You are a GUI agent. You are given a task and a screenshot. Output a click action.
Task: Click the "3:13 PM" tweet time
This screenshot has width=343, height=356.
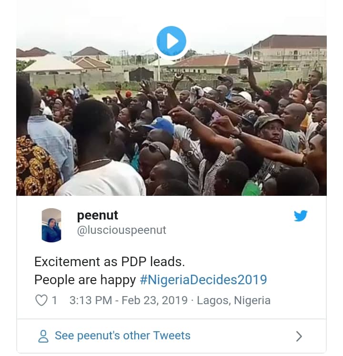click(91, 300)
